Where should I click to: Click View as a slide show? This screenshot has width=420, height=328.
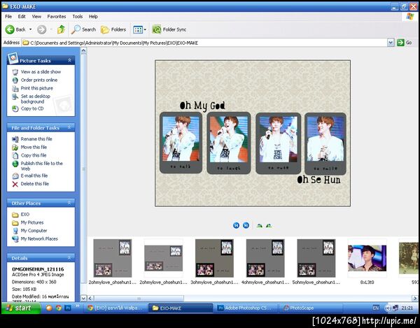36,72
